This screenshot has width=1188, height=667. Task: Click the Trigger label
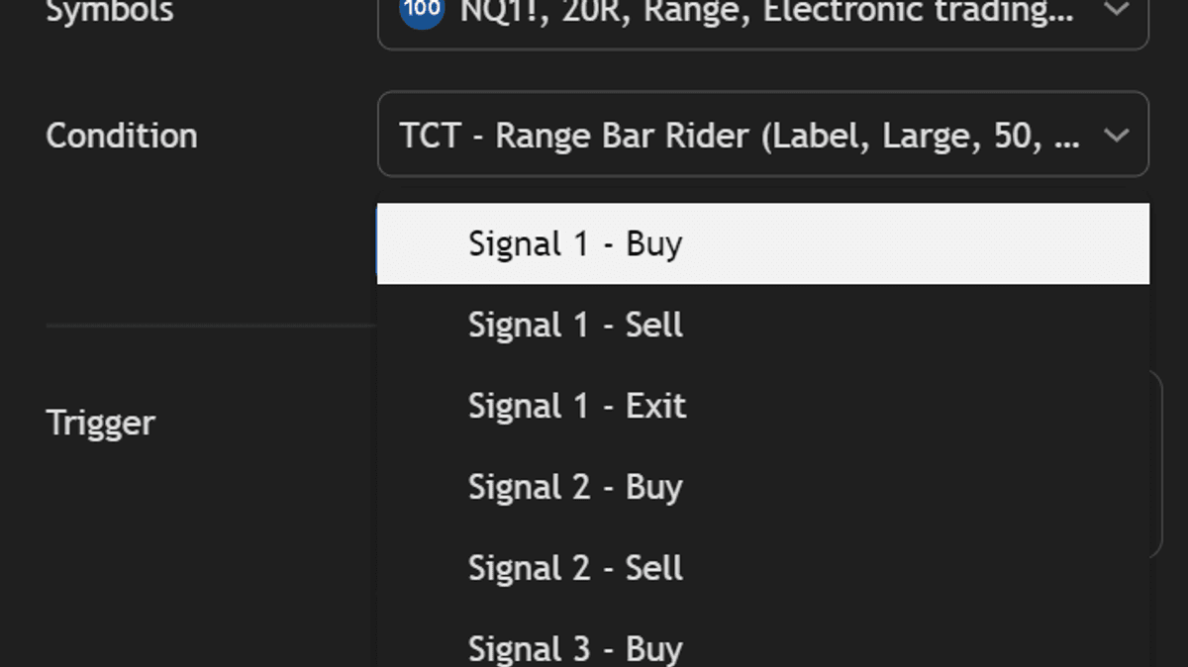tap(101, 423)
